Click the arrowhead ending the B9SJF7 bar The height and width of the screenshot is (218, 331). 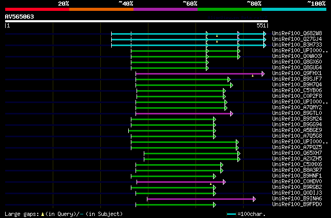229,80
